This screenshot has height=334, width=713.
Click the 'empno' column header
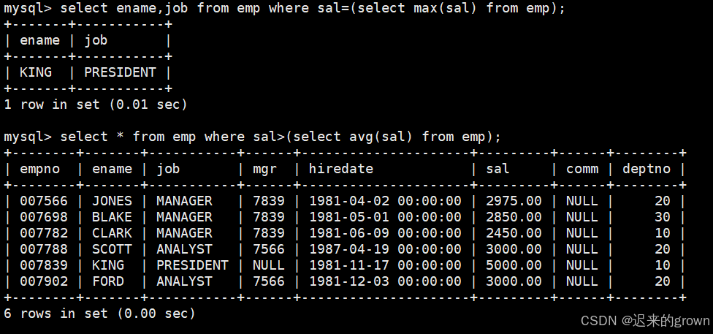coord(40,170)
